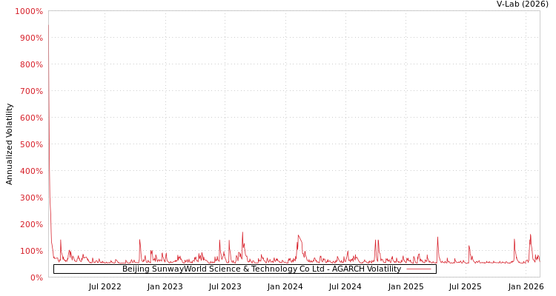Click the 'Jul 2024' x-axis label

tap(345, 286)
